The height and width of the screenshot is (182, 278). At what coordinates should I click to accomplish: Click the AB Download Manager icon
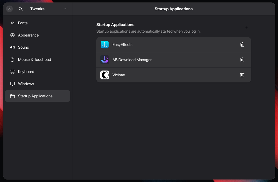click(x=105, y=59)
